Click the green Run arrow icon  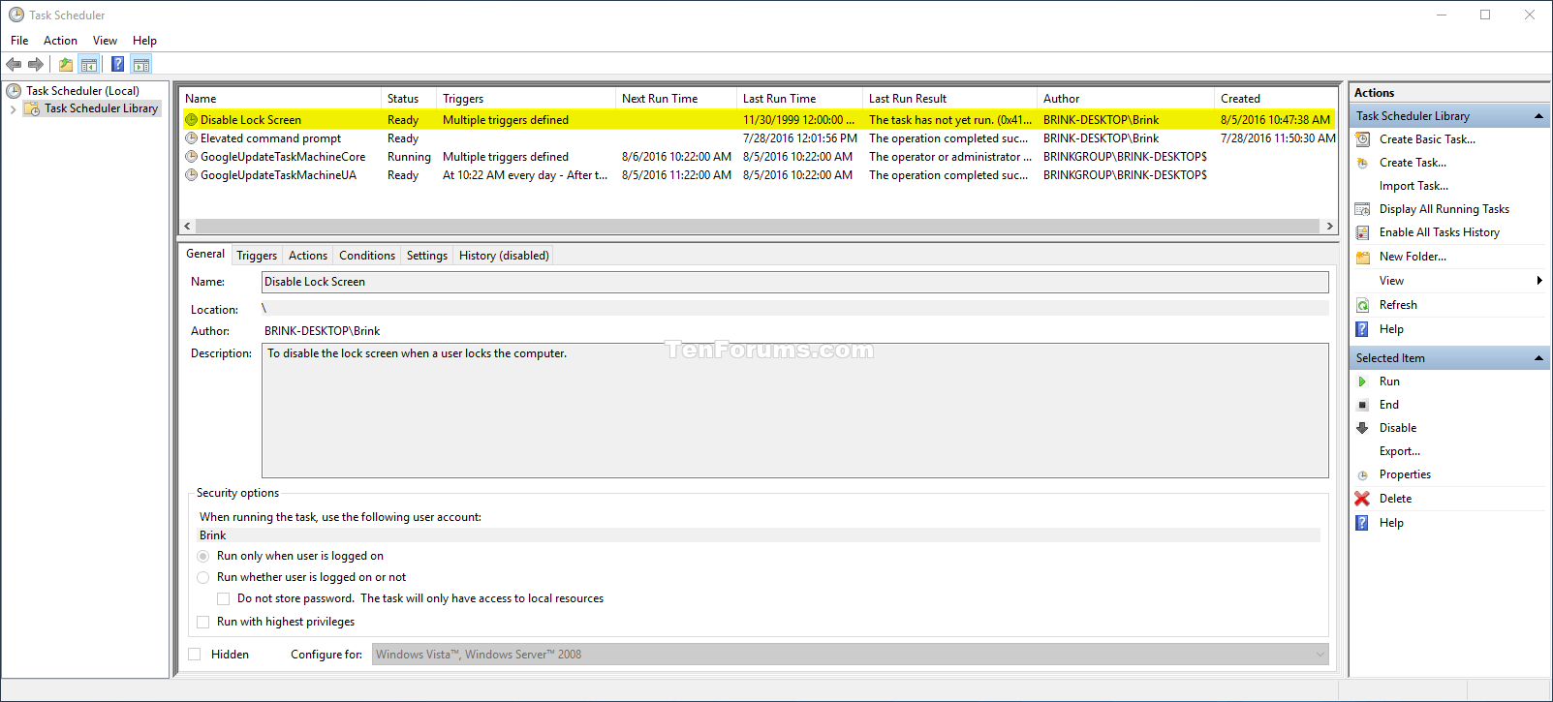pos(1362,382)
